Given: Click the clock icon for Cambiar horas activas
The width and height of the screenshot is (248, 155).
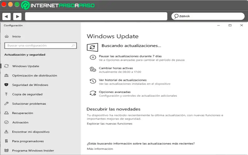Looking at the screenshot, I should point(93,69).
